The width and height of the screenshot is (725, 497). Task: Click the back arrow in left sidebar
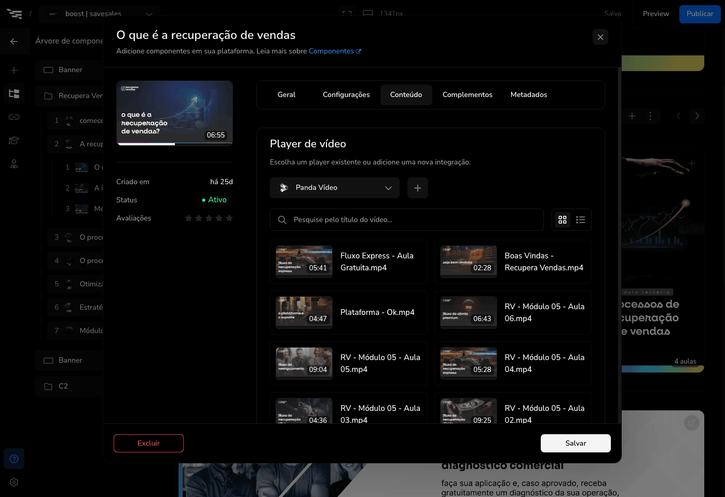click(x=14, y=42)
